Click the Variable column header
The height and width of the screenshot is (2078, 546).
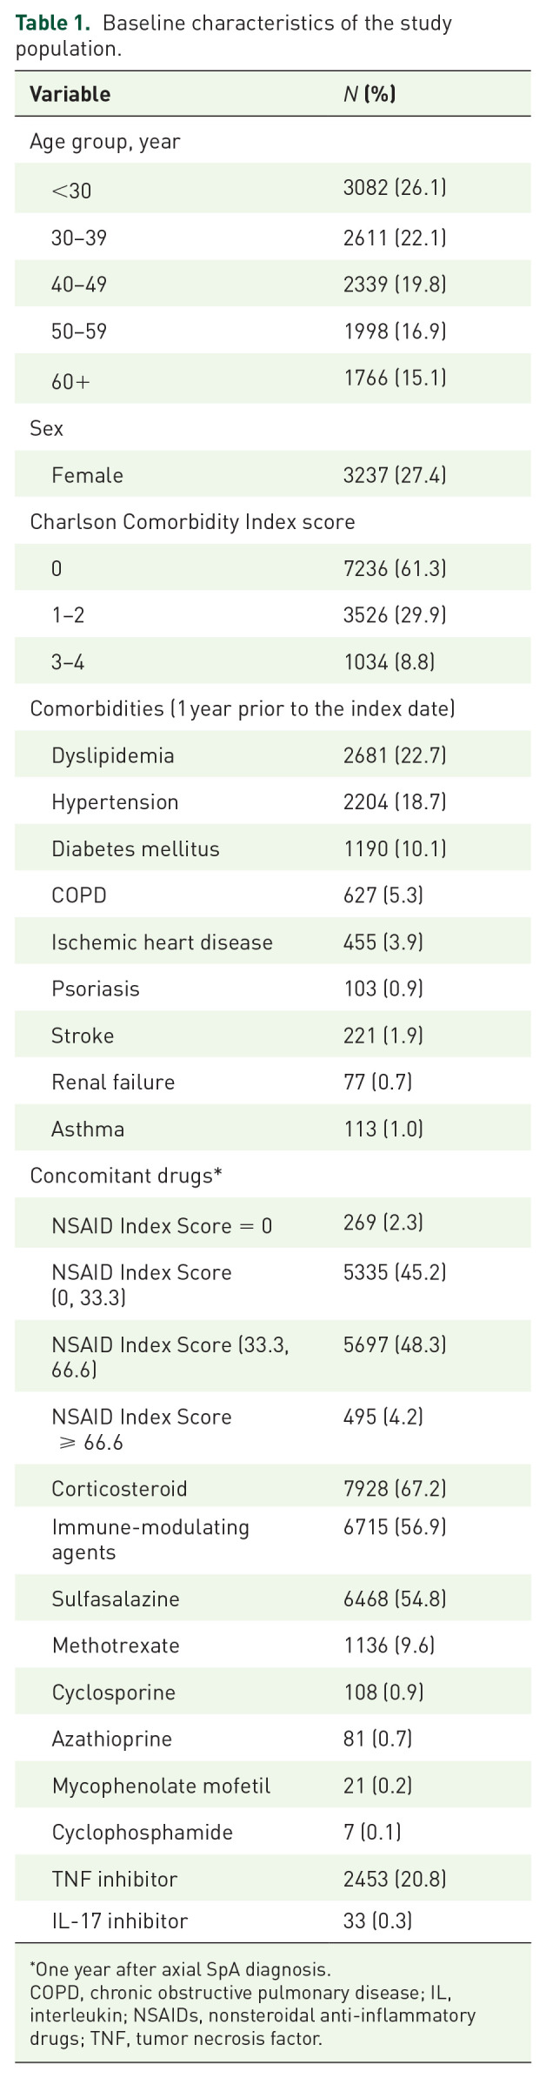pos(70,94)
